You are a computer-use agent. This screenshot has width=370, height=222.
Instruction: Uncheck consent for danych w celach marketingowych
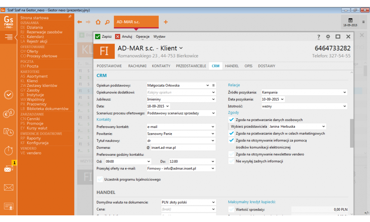[231, 133]
